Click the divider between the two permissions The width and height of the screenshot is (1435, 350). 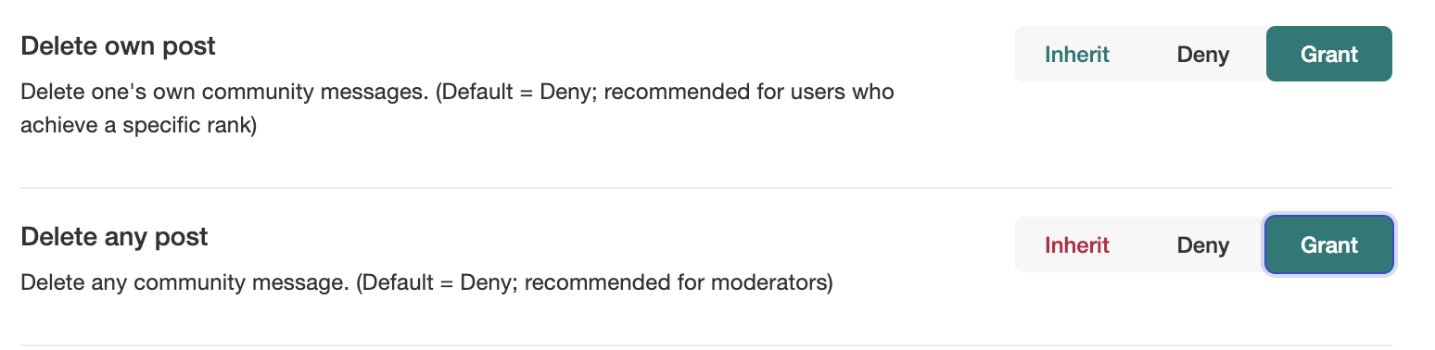click(x=705, y=188)
